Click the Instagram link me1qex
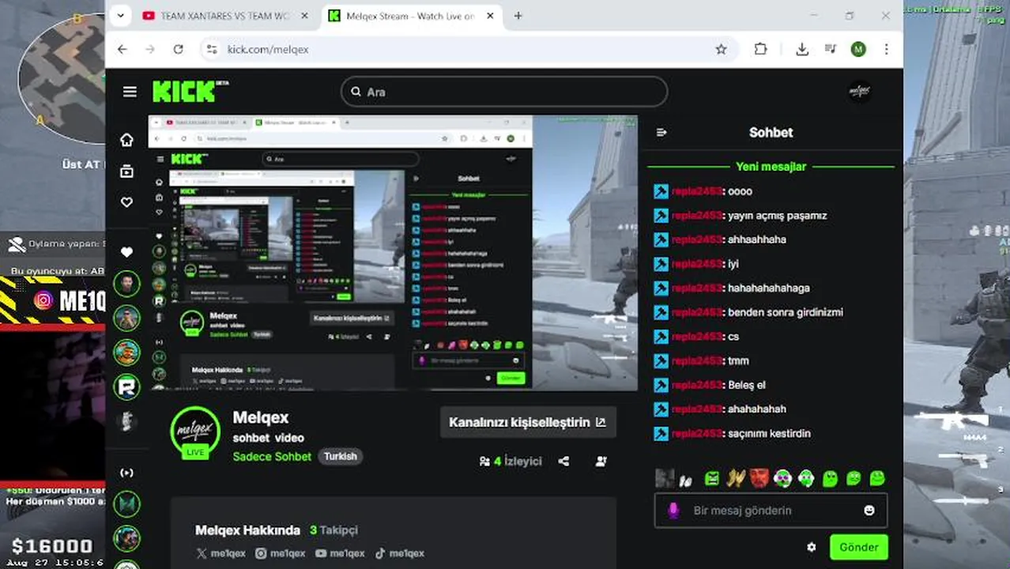The width and height of the screenshot is (1010, 569). [x=280, y=553]
